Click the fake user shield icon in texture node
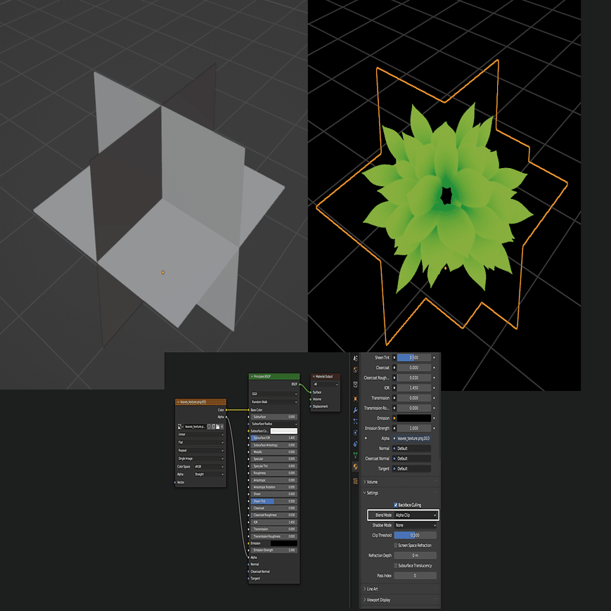The image size is (611, 611). click(x=209, y=427)
